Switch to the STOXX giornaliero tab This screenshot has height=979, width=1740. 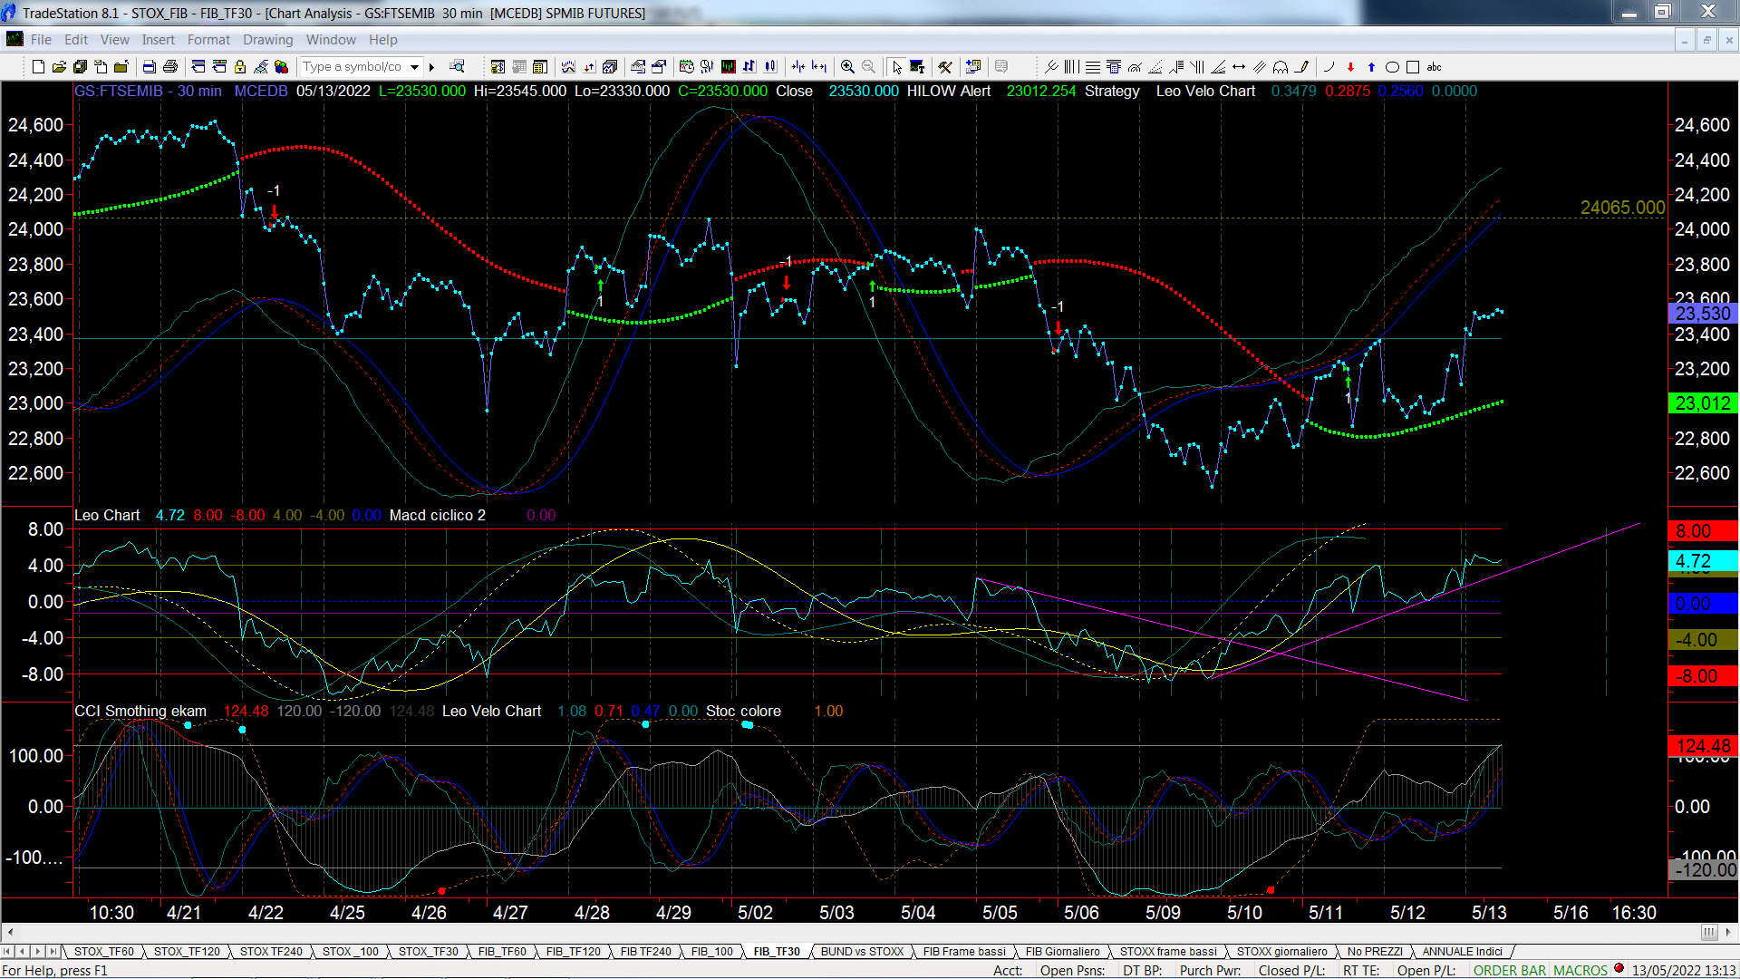1281,951
